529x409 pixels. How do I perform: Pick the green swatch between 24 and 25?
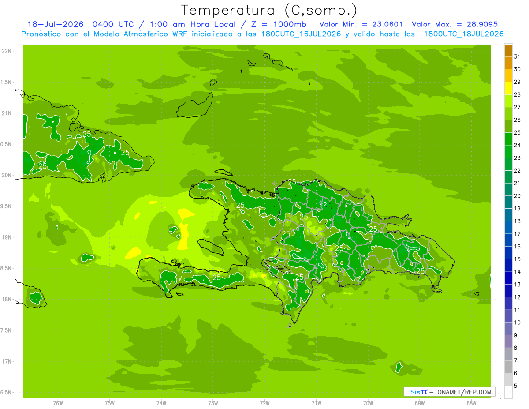(508, 139)
